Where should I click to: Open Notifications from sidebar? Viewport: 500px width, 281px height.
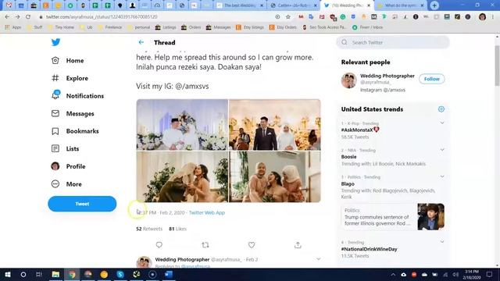77,95
